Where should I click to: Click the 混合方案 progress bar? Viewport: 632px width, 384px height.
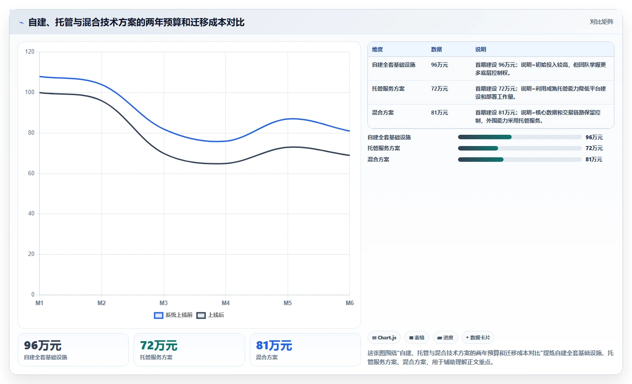(x=520, y=160)
